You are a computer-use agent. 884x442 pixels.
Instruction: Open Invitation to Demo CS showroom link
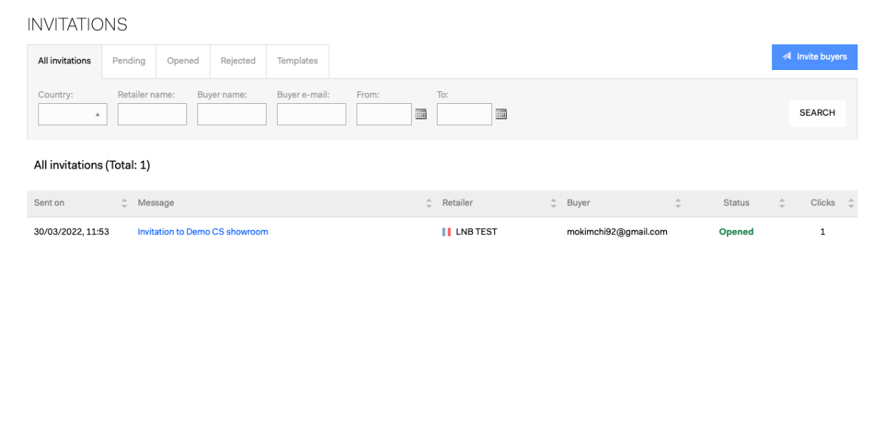coord(203,232)
